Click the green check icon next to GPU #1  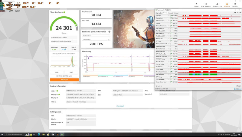tap(57, 91)
